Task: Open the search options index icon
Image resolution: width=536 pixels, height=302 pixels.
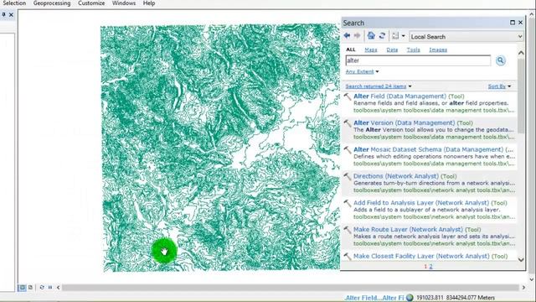Action: coord(395,36)
